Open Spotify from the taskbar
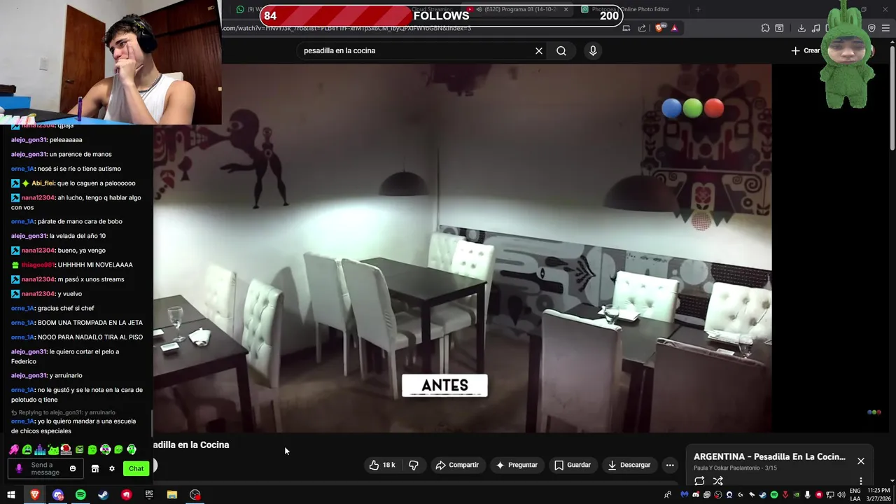This screenshot has height=504, width=896. click(80, 495)
